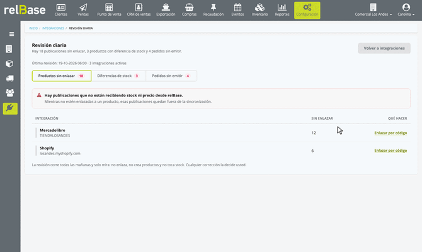
Task: Click the red warning triangle icon
Action: [39, 95]
